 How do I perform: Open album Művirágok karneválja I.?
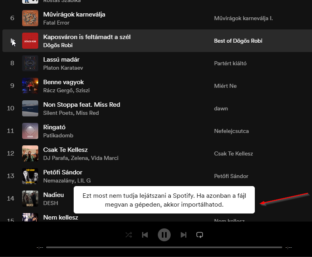(243, 18)
